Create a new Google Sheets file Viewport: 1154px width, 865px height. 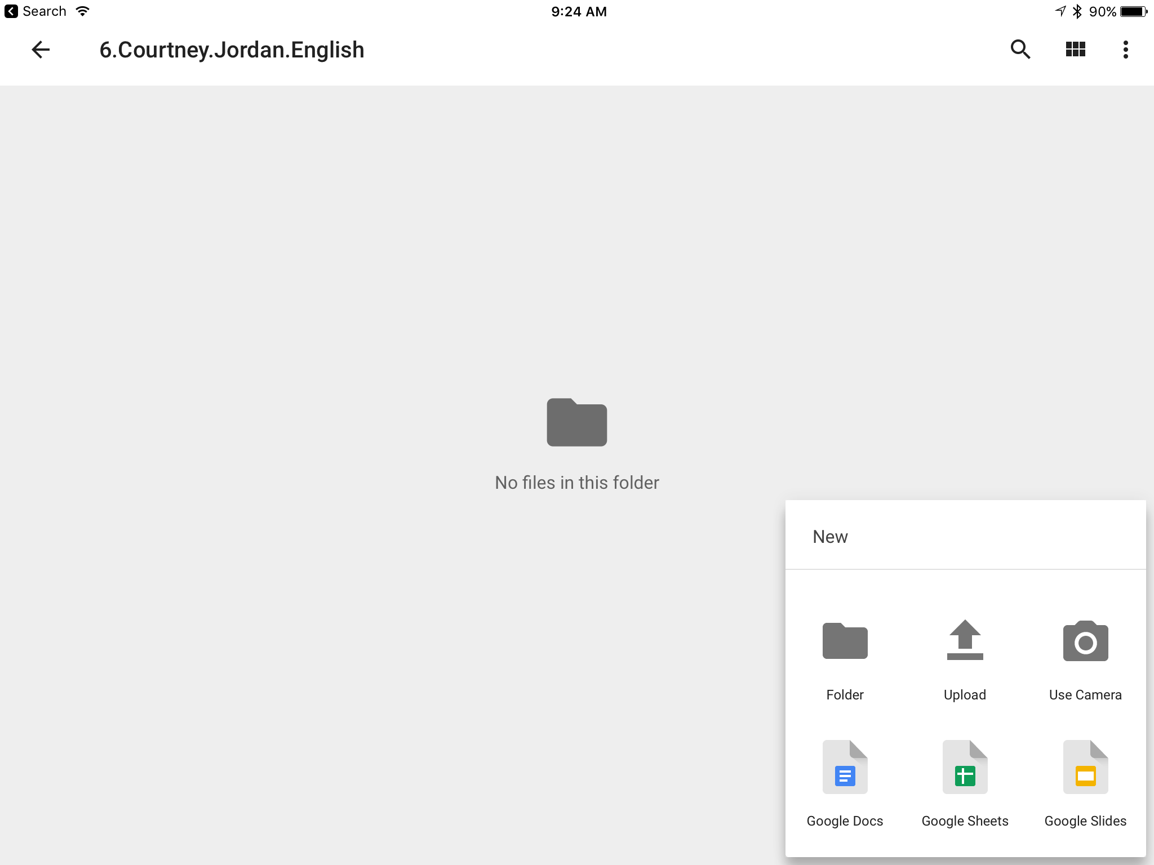[965, 767]
